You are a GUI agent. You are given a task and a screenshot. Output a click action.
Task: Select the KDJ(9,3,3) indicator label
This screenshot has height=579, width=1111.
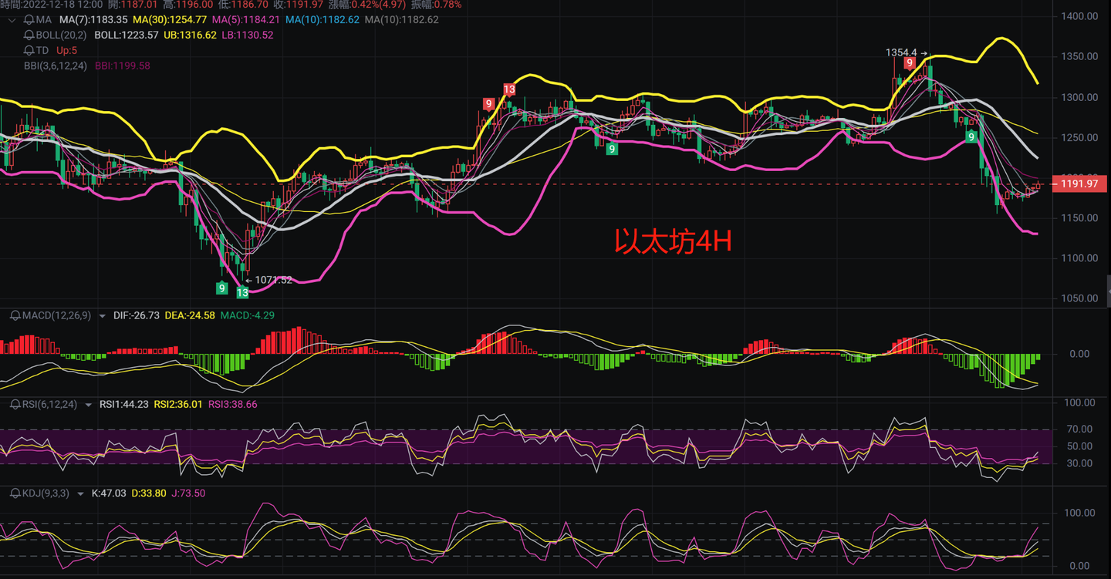click(47, 493)
